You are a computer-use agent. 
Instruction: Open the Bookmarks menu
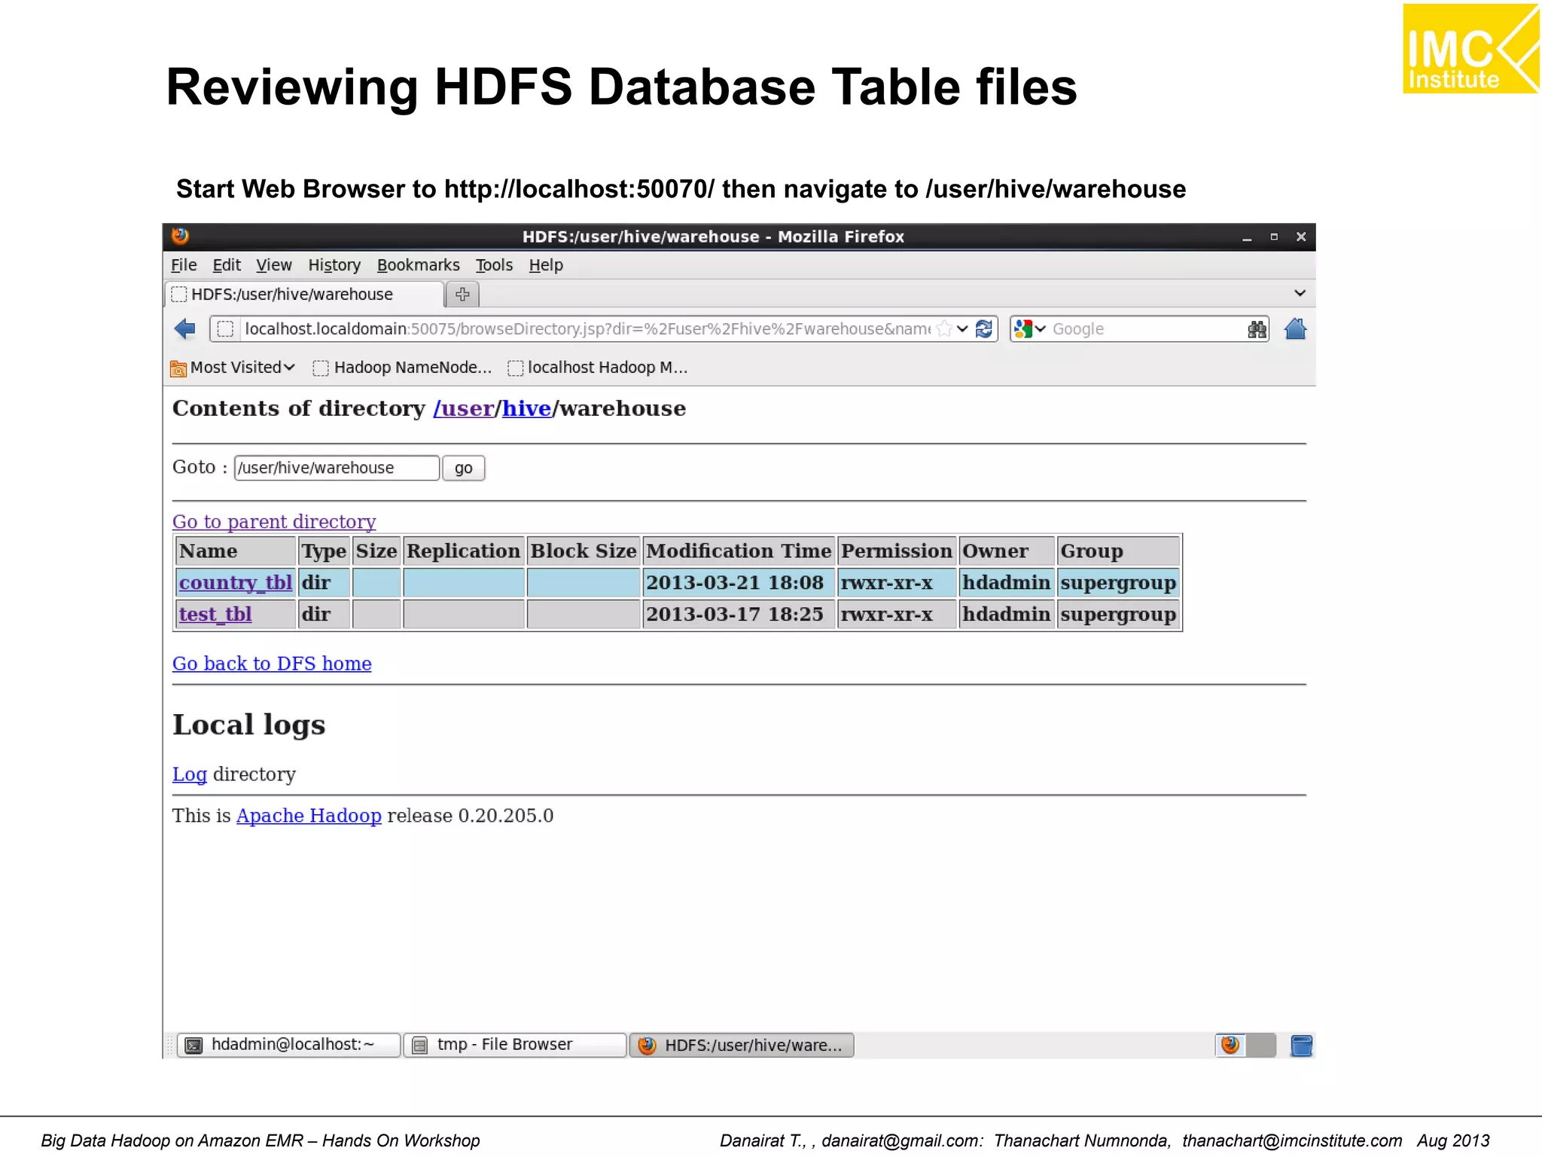click(418, 265)
